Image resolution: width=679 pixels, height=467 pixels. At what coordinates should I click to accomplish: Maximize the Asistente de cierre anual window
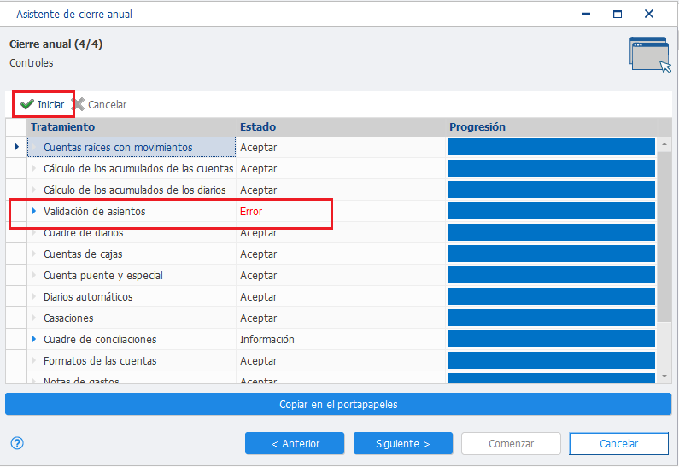pos(618,14)
